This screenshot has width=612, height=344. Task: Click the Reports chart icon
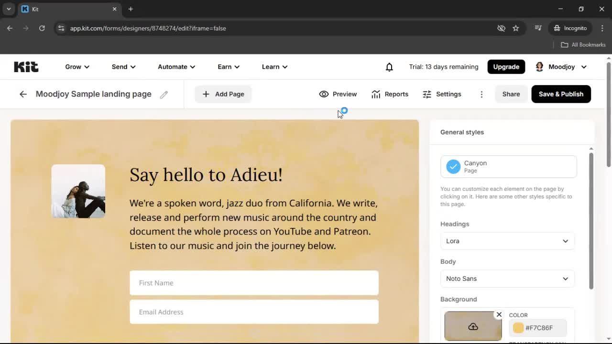376,94
